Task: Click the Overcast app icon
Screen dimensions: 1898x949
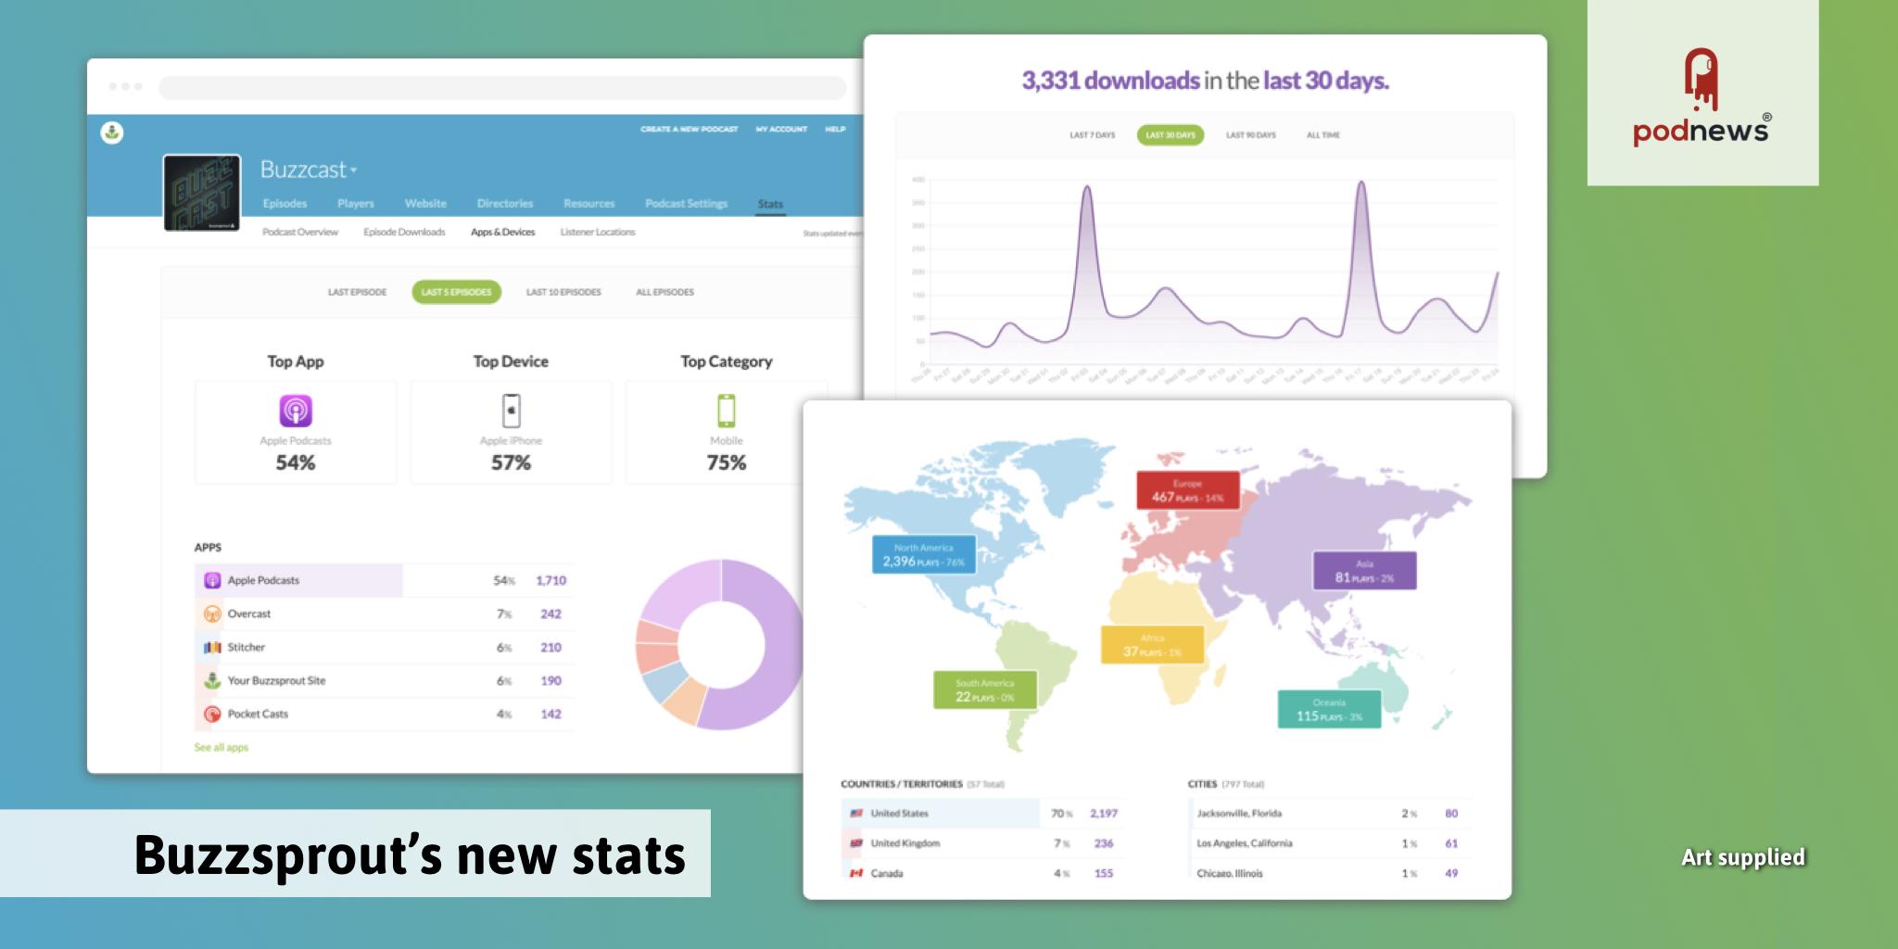Action: (212, 614)
